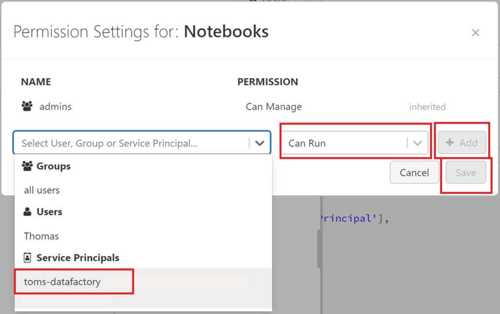Click the Service Principals badge icon
The image size is (500, 314).
(27, 258)
